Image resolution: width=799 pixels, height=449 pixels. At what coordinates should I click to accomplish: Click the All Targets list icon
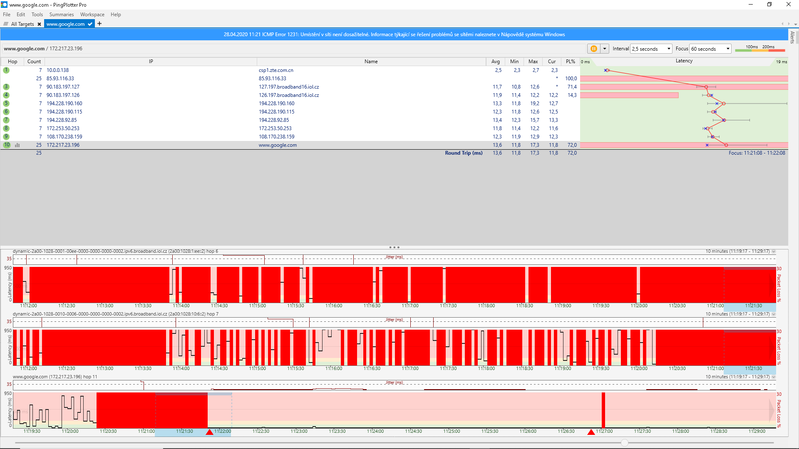click(x=6, y=24)
